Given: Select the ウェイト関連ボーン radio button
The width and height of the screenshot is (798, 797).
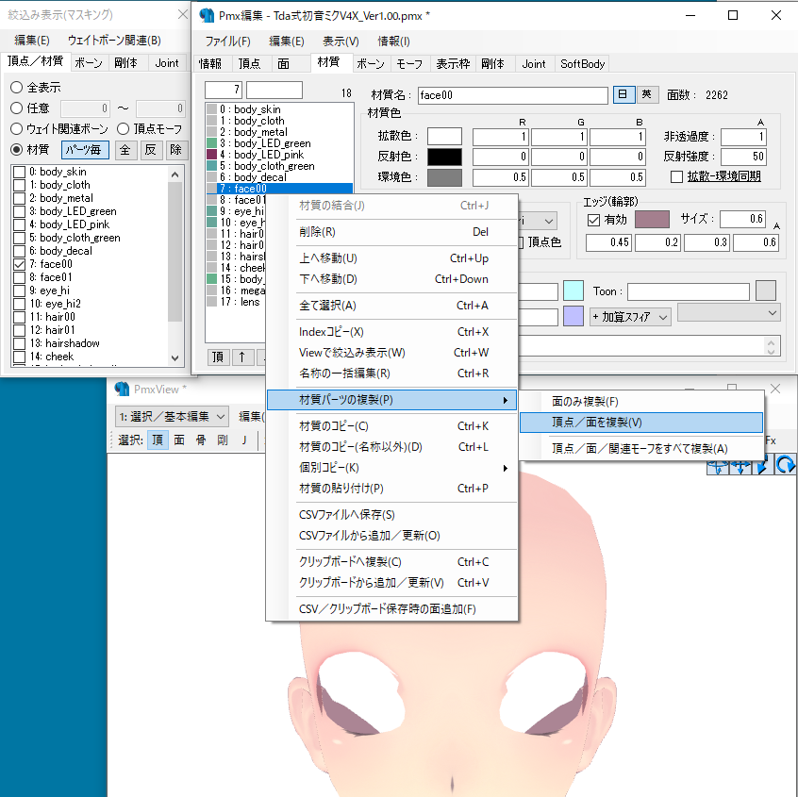Looking at the screenshot, I should (x=16, y=129).
